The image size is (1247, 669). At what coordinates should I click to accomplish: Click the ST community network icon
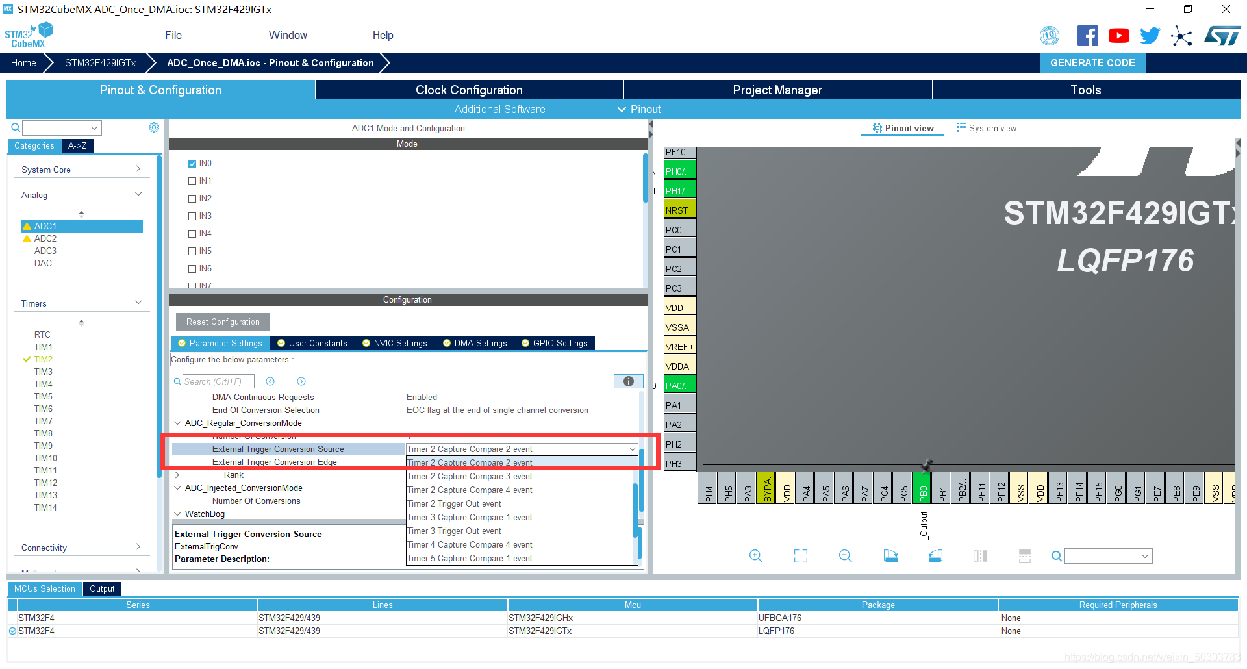coord(1181,36)
